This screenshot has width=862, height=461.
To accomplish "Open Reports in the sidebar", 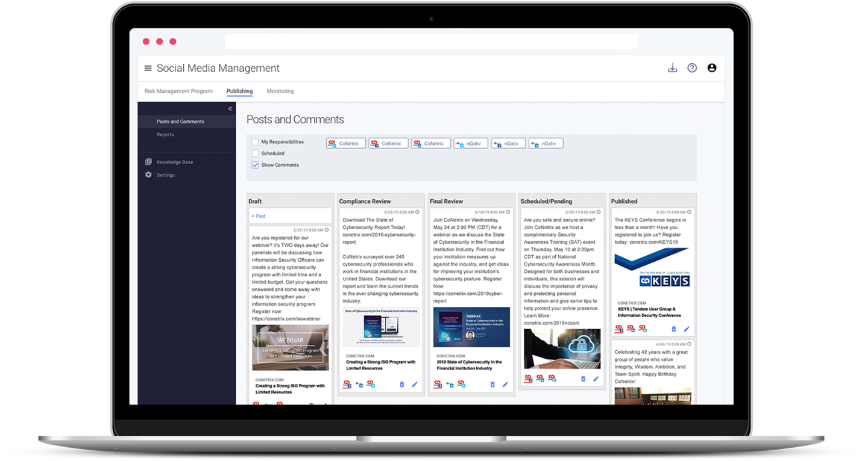I will pos(165,135).
